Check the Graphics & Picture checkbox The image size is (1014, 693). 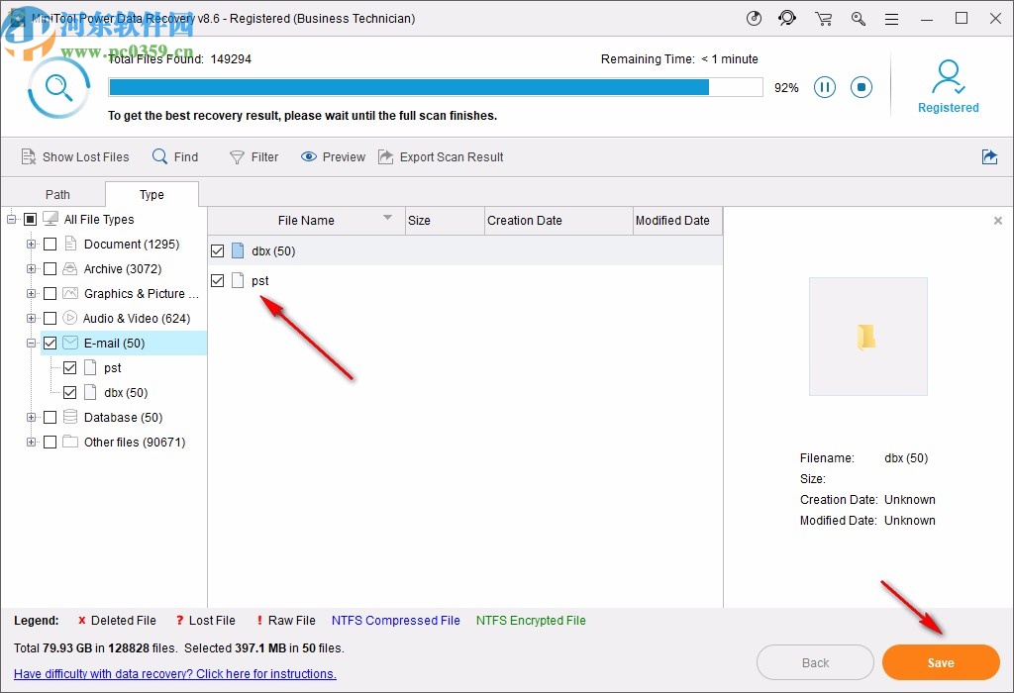tap(50, 293)
